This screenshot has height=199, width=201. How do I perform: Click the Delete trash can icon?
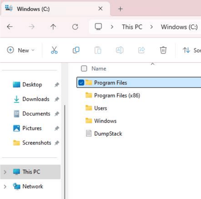pos(163,50)
